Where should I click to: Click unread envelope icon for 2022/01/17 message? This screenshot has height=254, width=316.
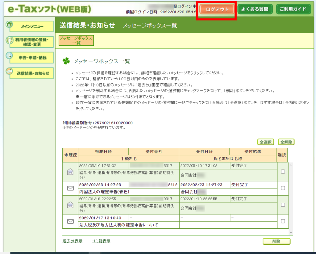coord(70,221)
